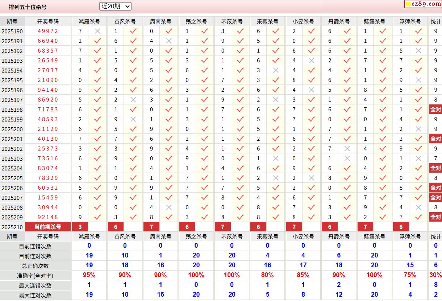The height and width of the screenshot is (301, 442).
Task: Click the 期号 header in the upper header row
Action: point(12,21)
